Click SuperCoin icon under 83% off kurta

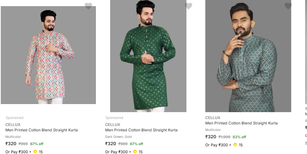[x=235, y=145]
